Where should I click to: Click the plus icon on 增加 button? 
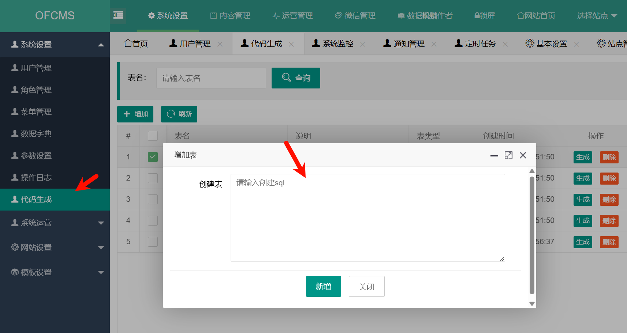(x=127, y=114)
